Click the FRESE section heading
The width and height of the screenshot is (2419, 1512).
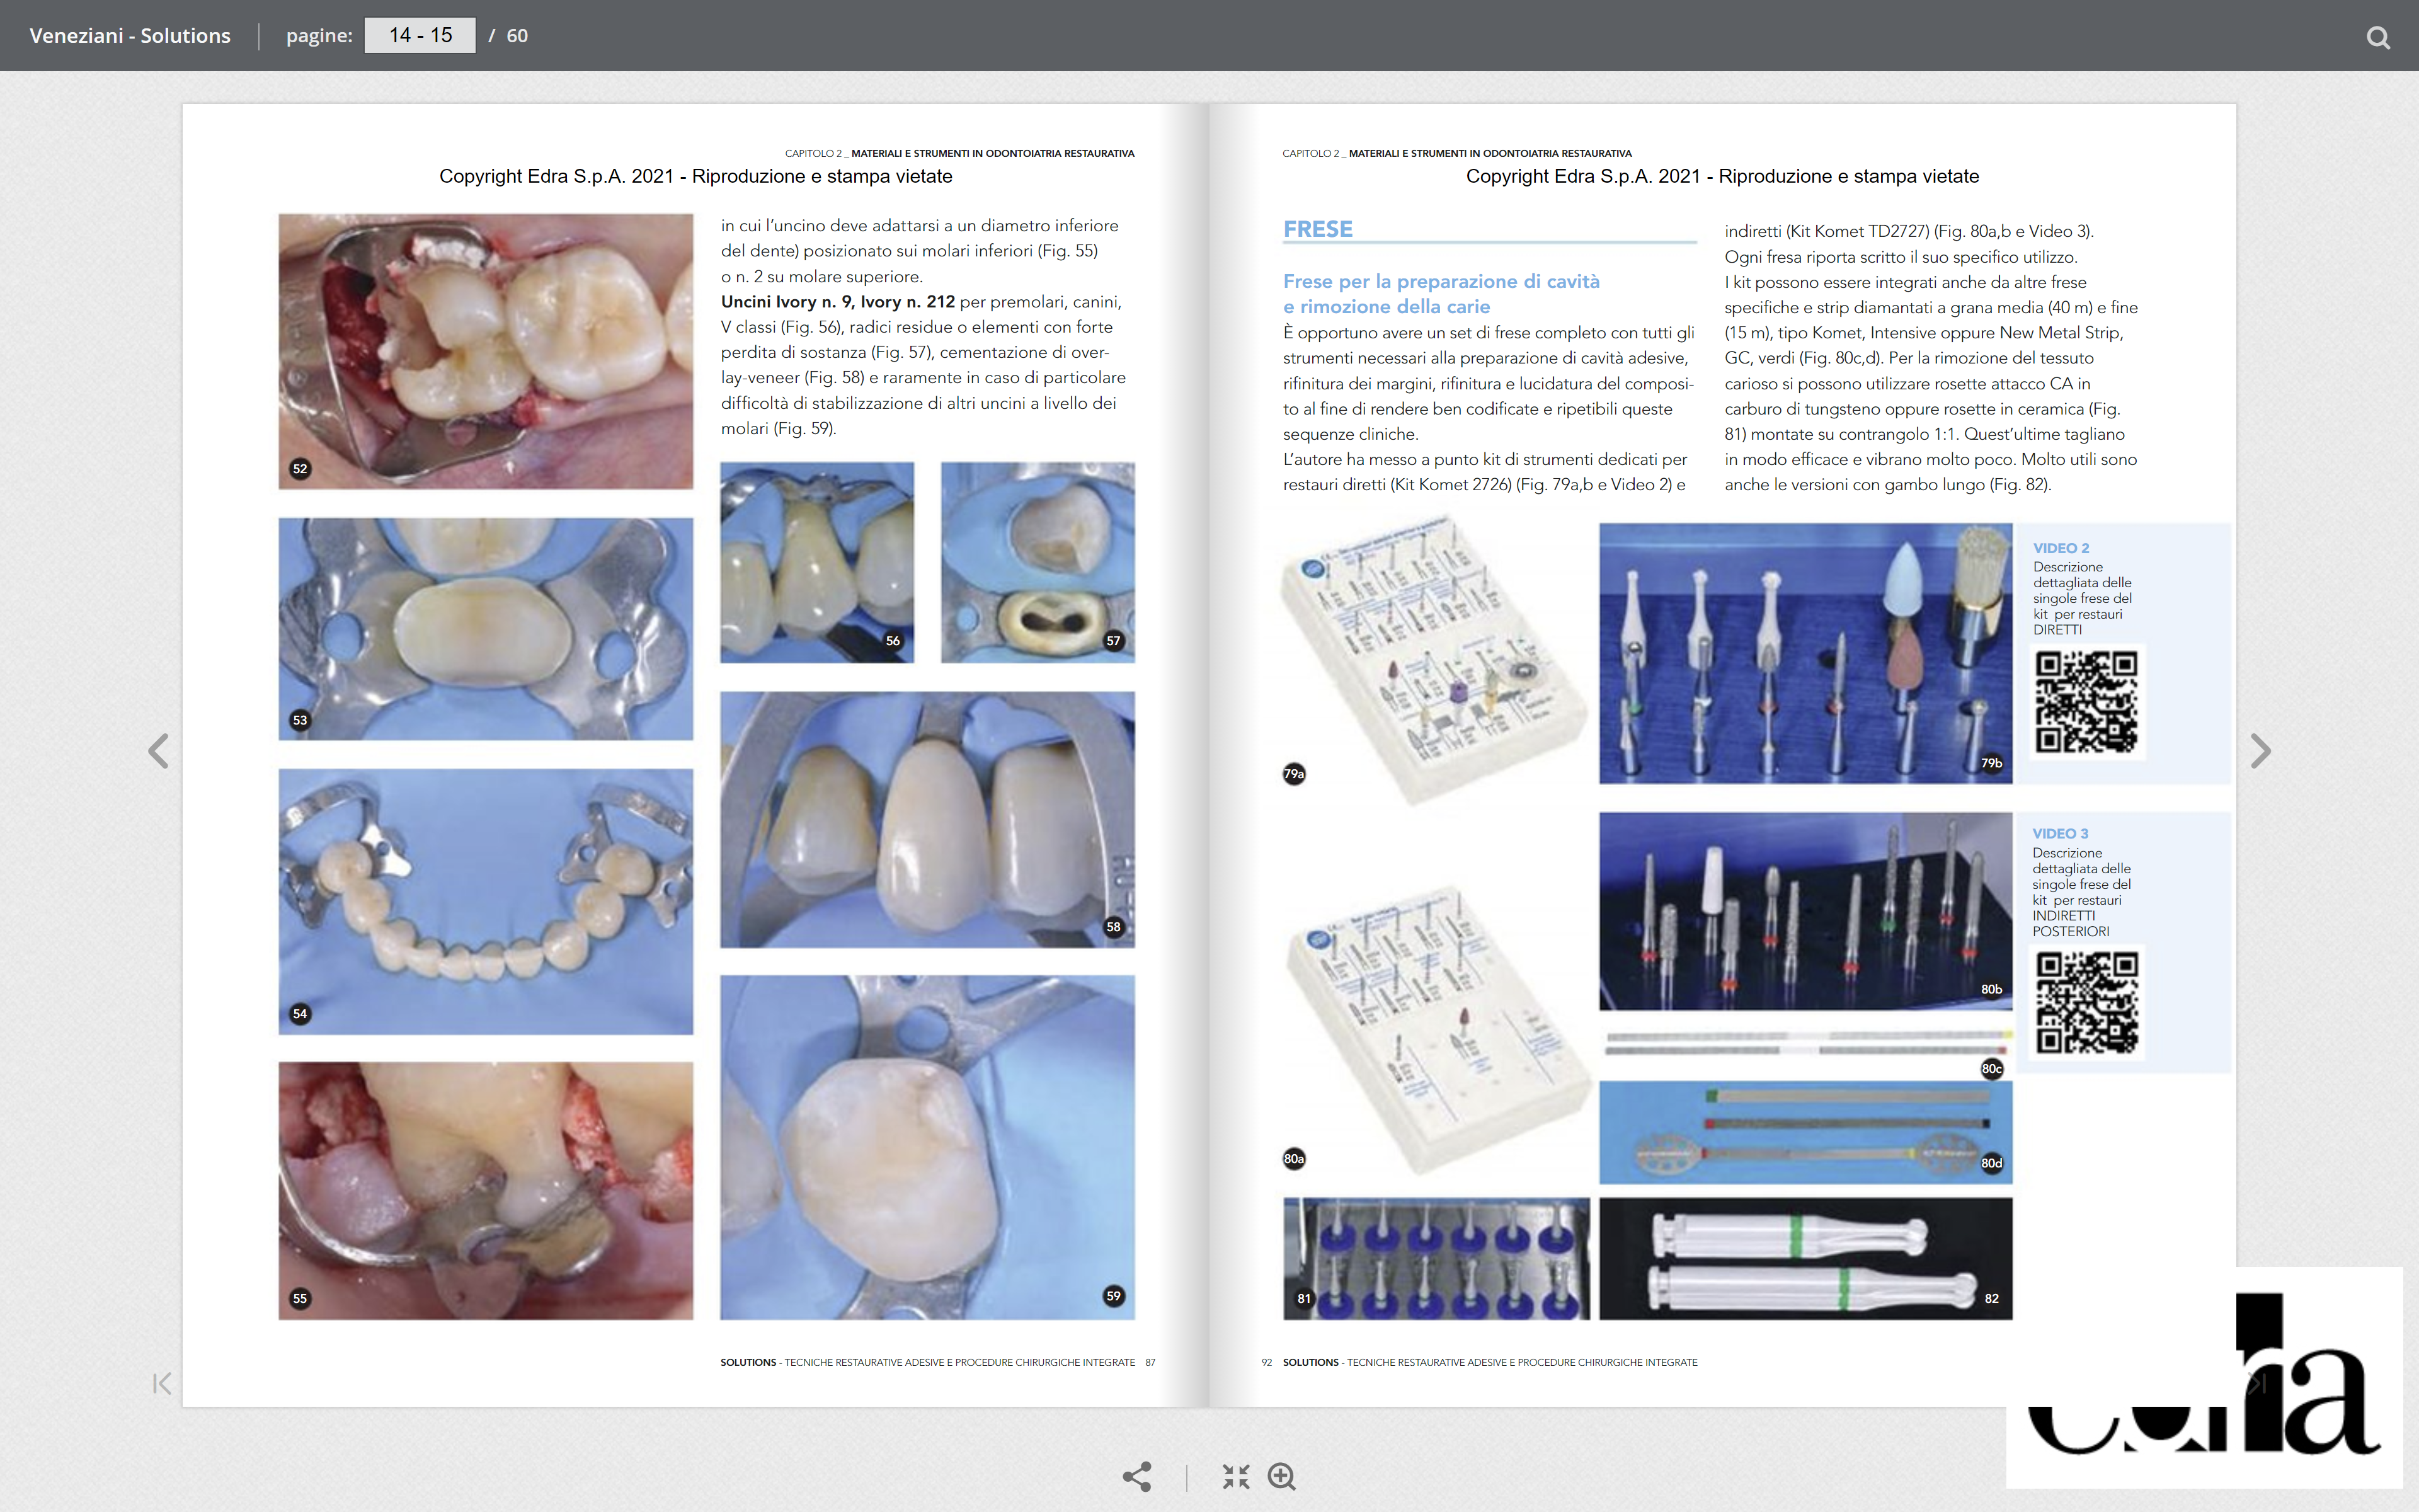point(1317,229)
